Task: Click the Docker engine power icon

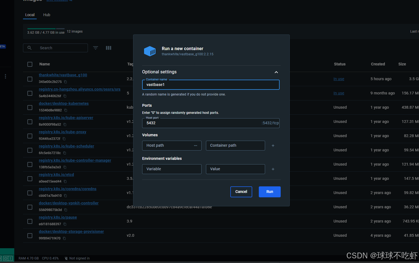Action: pos(6,258)
